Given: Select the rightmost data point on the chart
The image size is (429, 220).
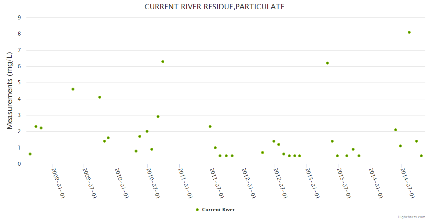Looking at the screenshot, I should pos(421,156).
